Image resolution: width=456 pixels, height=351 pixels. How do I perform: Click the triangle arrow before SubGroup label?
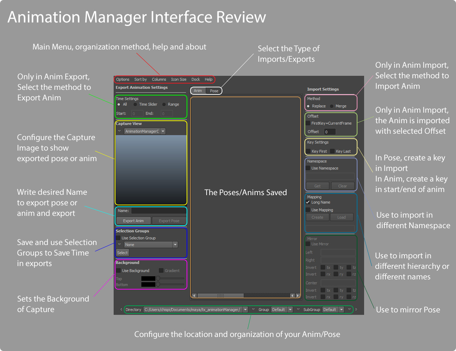coord(298,310)
